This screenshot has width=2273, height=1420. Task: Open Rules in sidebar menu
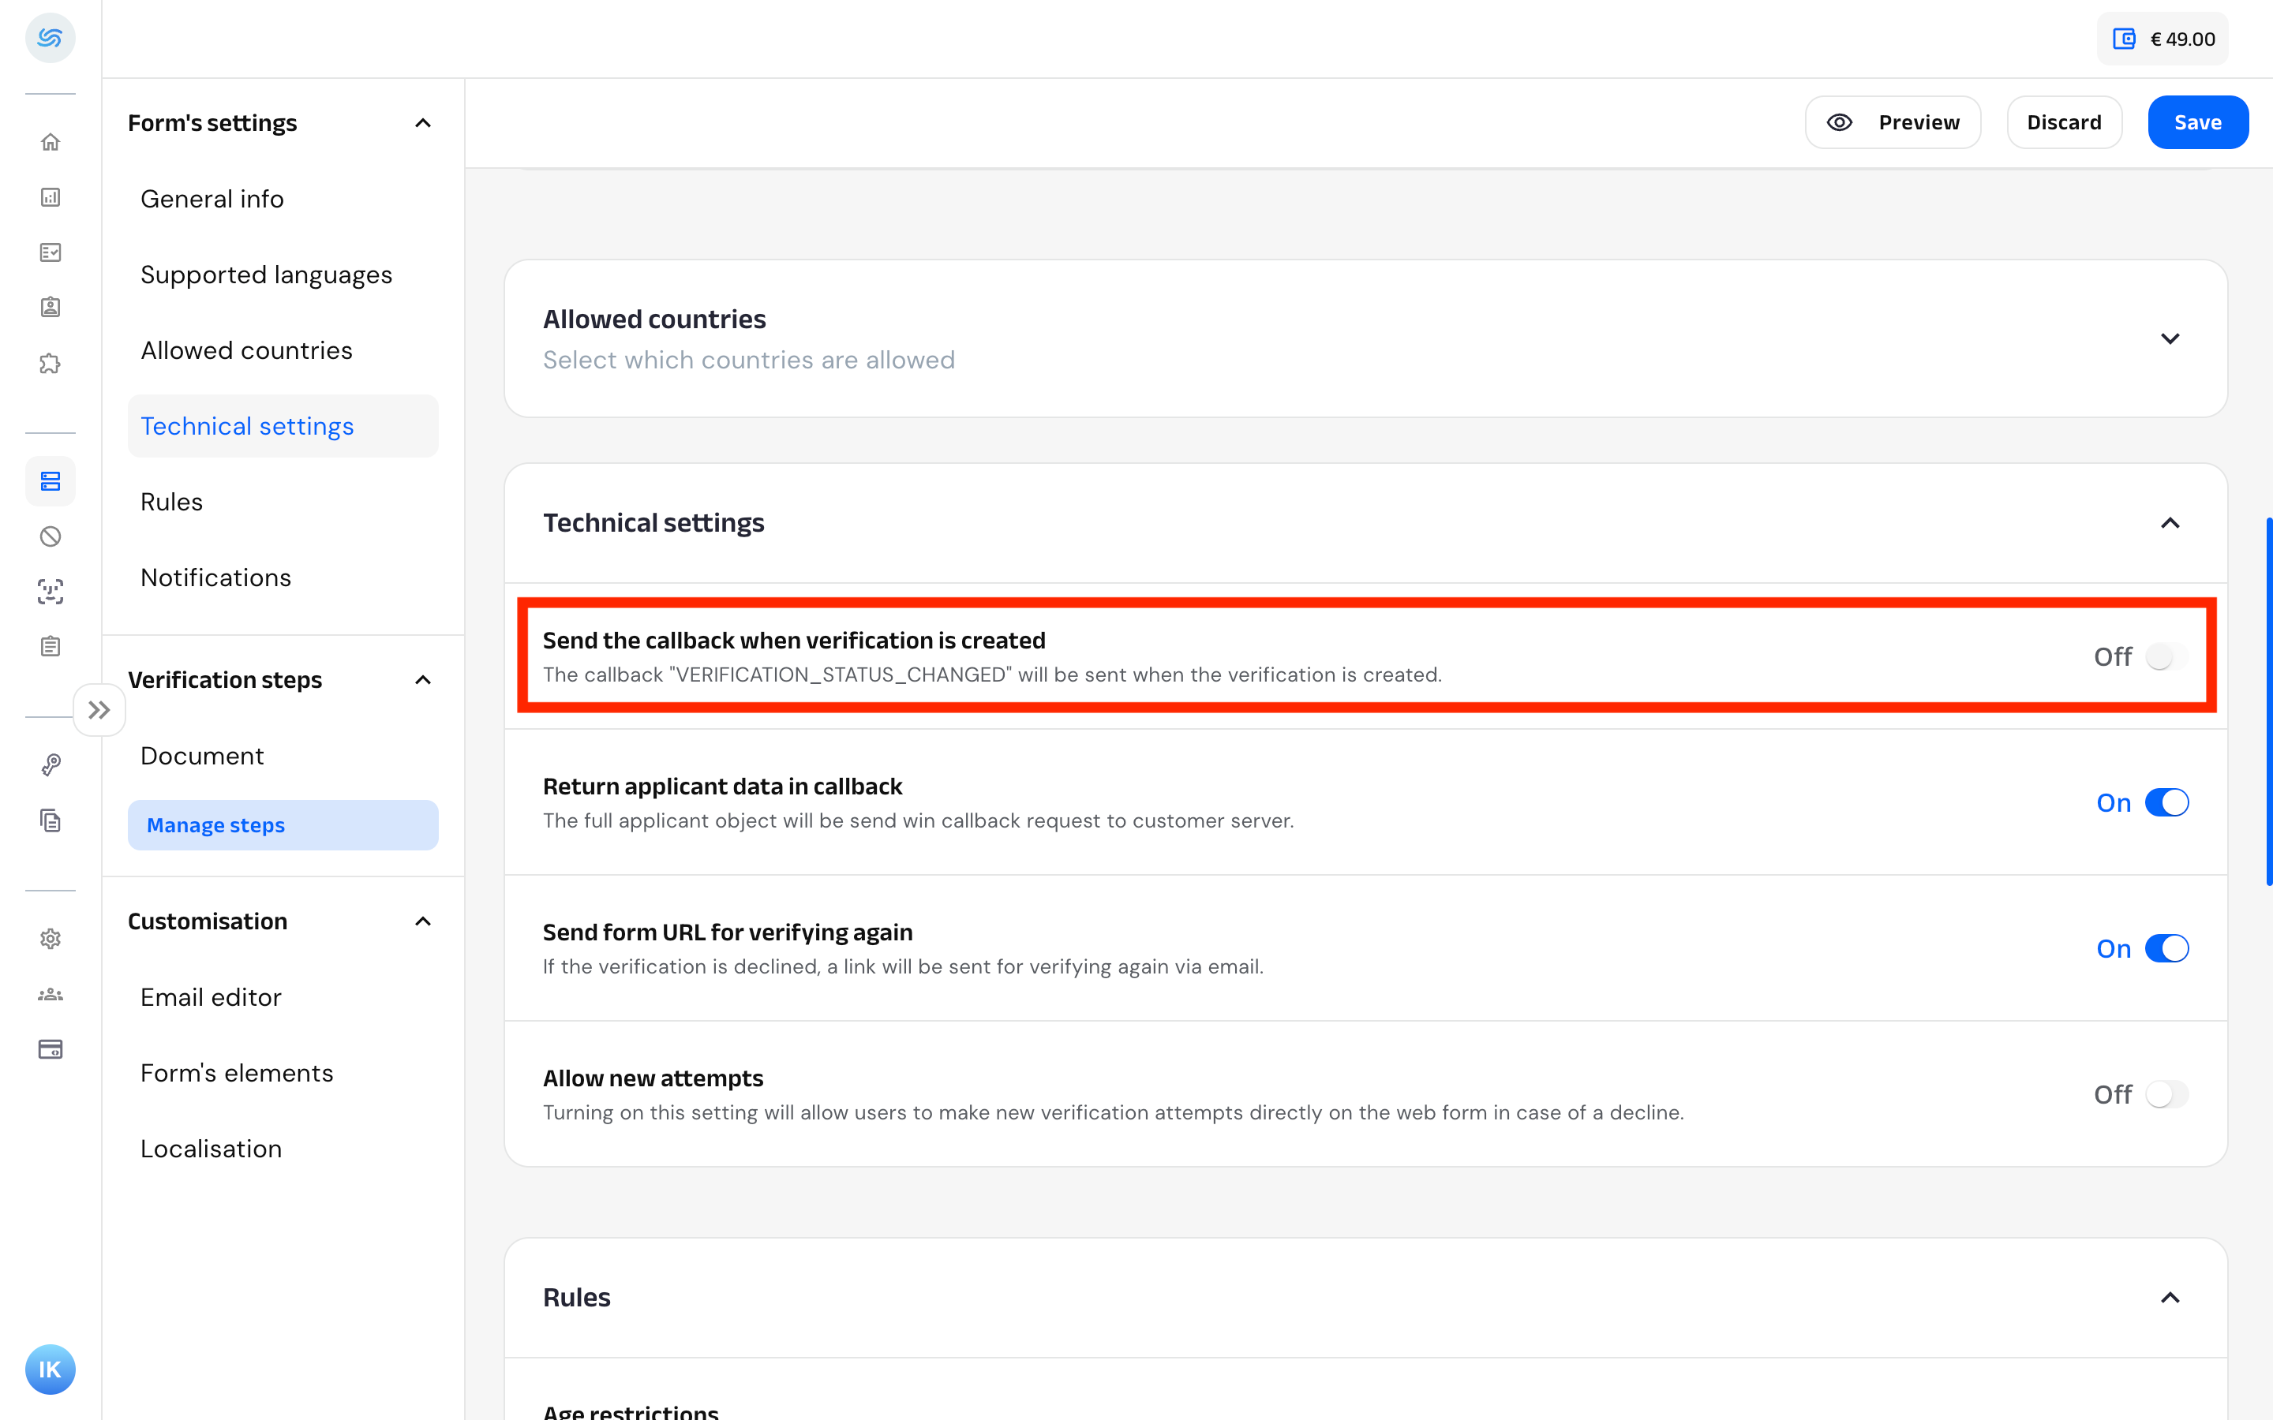(172, 502)
